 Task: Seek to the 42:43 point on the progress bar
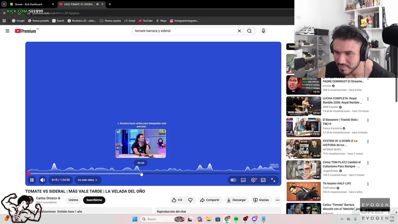141,174
